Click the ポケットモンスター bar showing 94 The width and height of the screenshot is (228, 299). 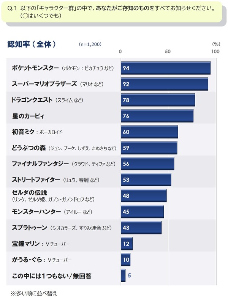tap(166, 68)
